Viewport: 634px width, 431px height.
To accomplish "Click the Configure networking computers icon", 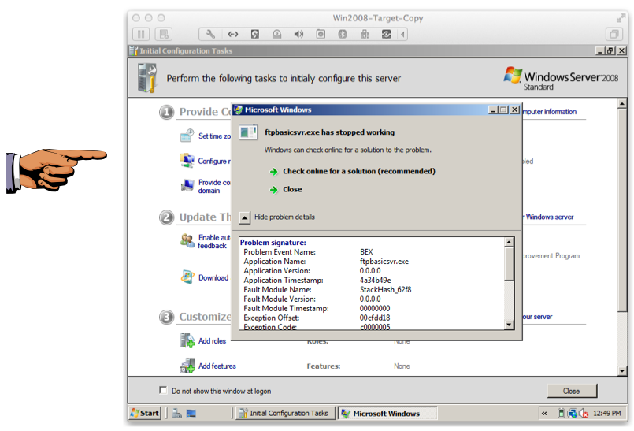I will [187, 161].
